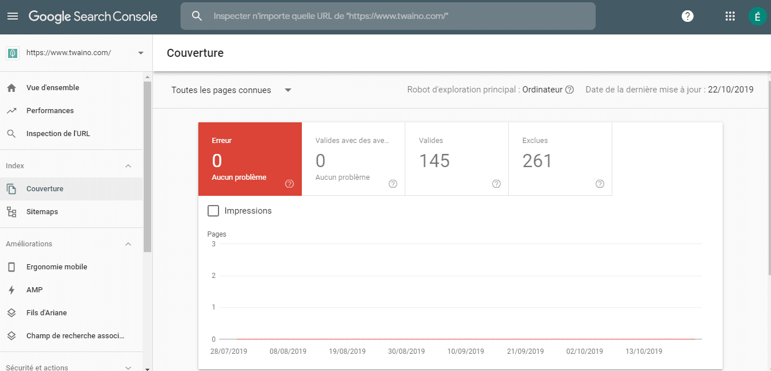The width and height of the screenshot is (771, 371).
Task: Click the sidebar scroll up arrow
Action: (148, 77)
